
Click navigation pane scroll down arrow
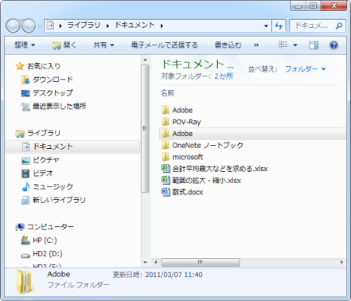pos(145,262)
